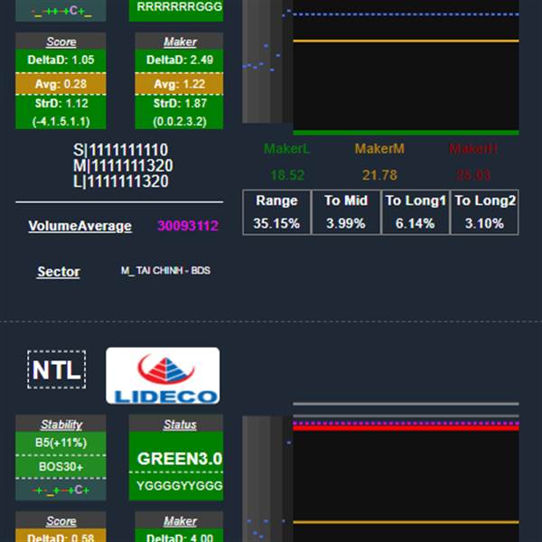Click the GREEN3.0 status value
The width and height of the screenshot is (542, 542).
tap(180, 459)
